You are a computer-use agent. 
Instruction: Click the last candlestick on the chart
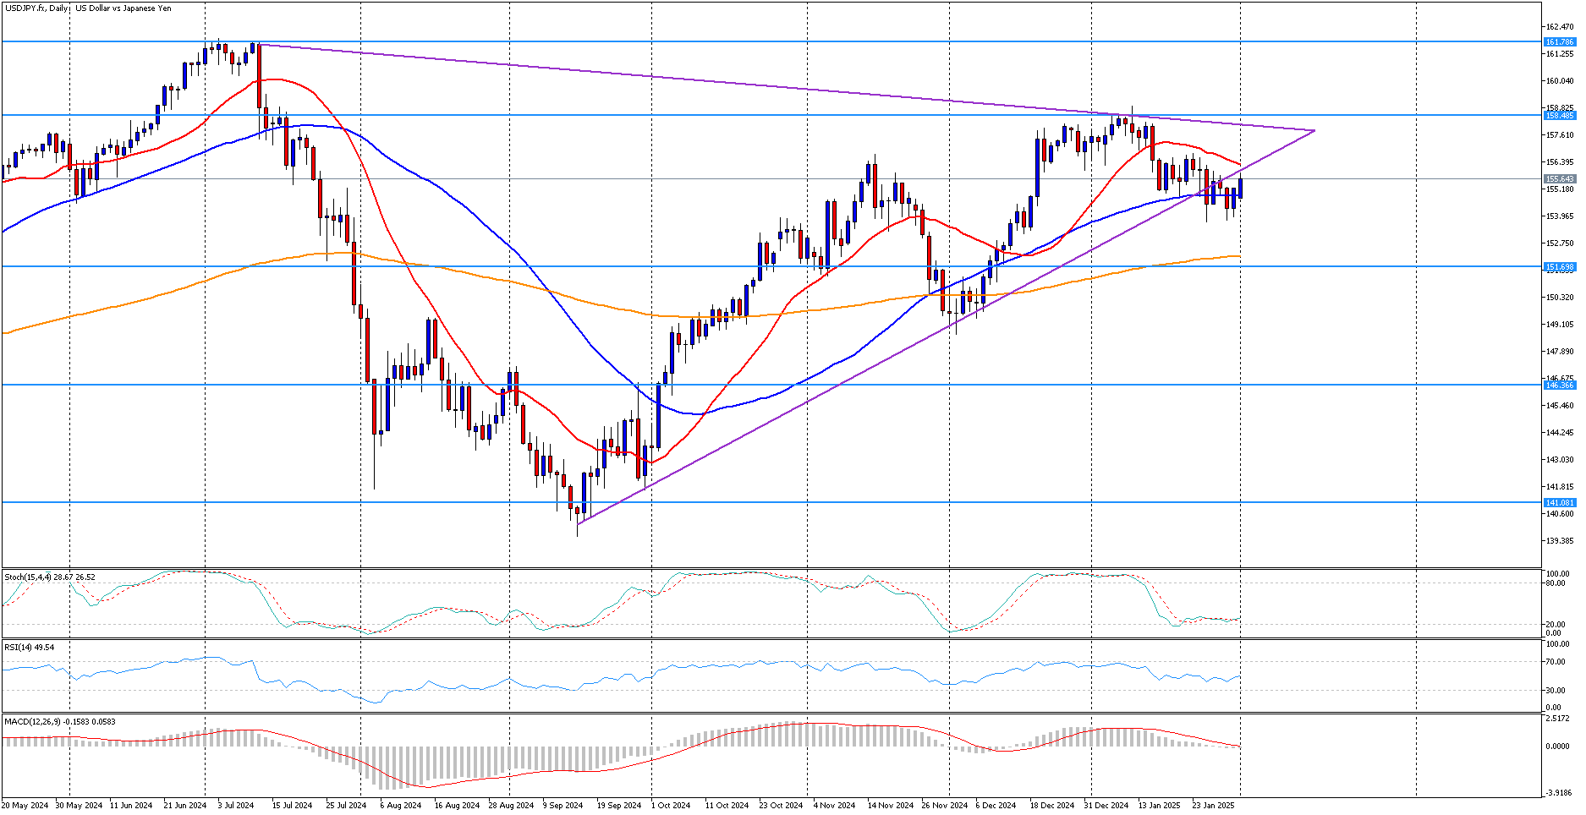point(1240,189)
